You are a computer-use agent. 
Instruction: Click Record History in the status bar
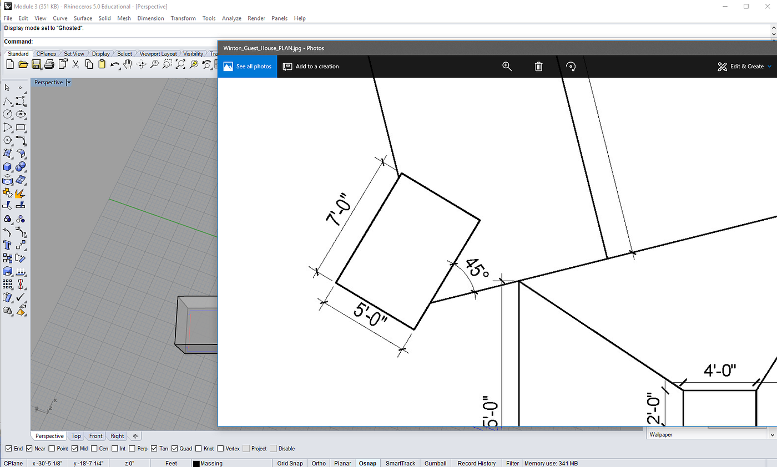coord(477,463)
